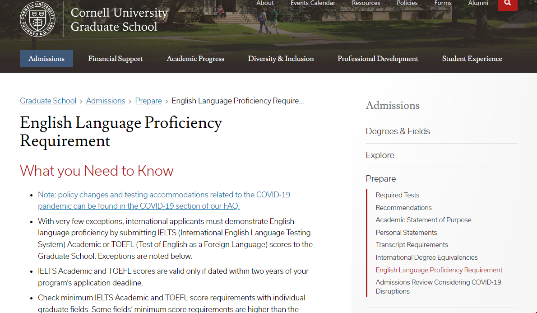Viewport: 537px width, 313px height.
Task: Go to Recommendations in sidebar
Action: point(403,208)
